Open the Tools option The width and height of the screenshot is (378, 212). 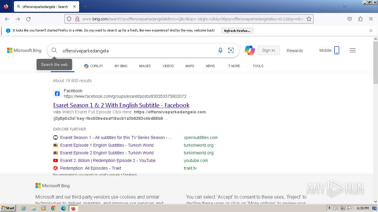point(258,66)
